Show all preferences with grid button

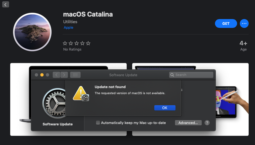point(75,75)
